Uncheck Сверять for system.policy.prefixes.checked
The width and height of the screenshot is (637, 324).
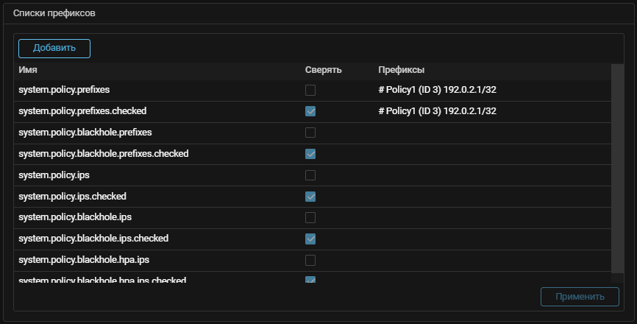click(310, 111)
